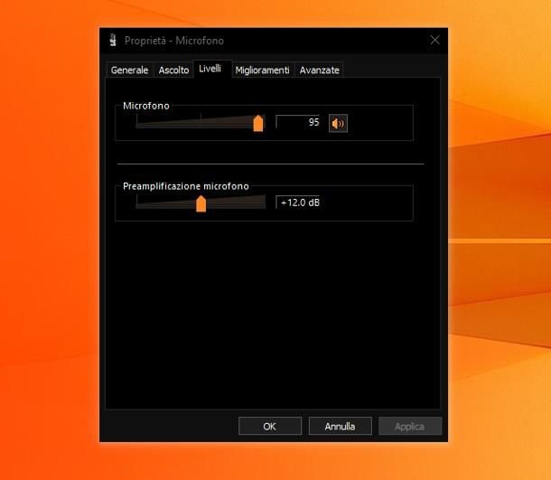
Task: Click the preamp value field +12.0 dB
Action: (298, 202)
